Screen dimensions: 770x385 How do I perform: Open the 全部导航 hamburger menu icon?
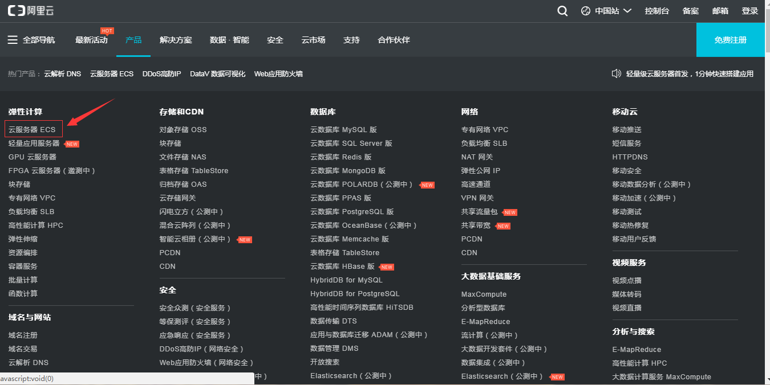13,40
